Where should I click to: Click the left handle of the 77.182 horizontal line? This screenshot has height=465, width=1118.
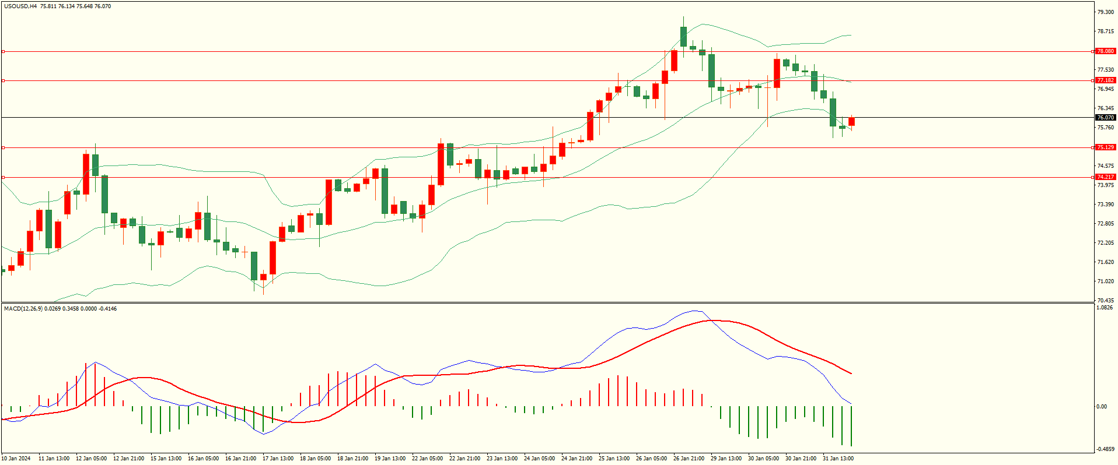click(x=3, y=80)
